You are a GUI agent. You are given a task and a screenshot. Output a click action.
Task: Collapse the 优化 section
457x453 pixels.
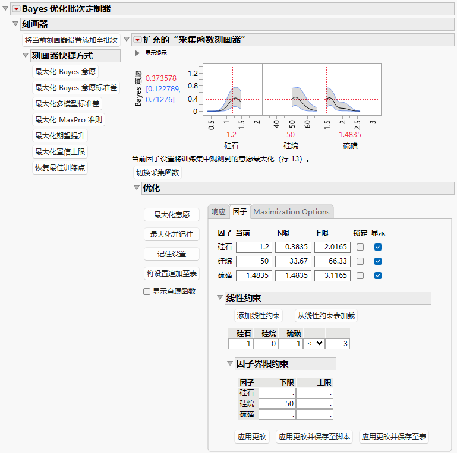[137, 188]
